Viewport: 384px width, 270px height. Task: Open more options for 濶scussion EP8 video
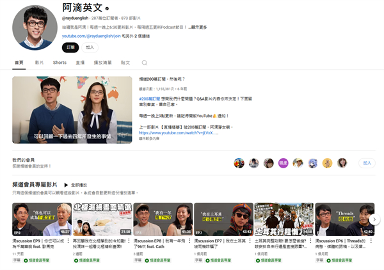[189, 241]
